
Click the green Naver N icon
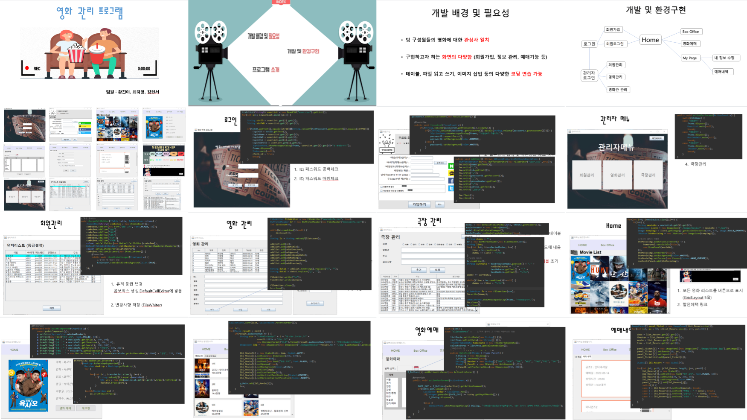pyautogui.click(x=451, y=166)
